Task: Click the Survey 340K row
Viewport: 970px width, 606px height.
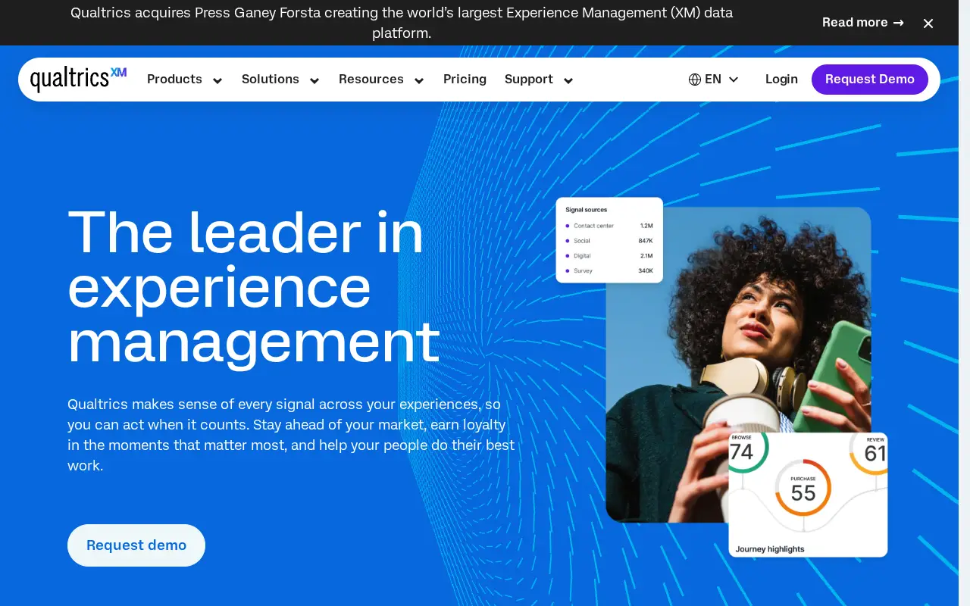Action: point(609,270)
